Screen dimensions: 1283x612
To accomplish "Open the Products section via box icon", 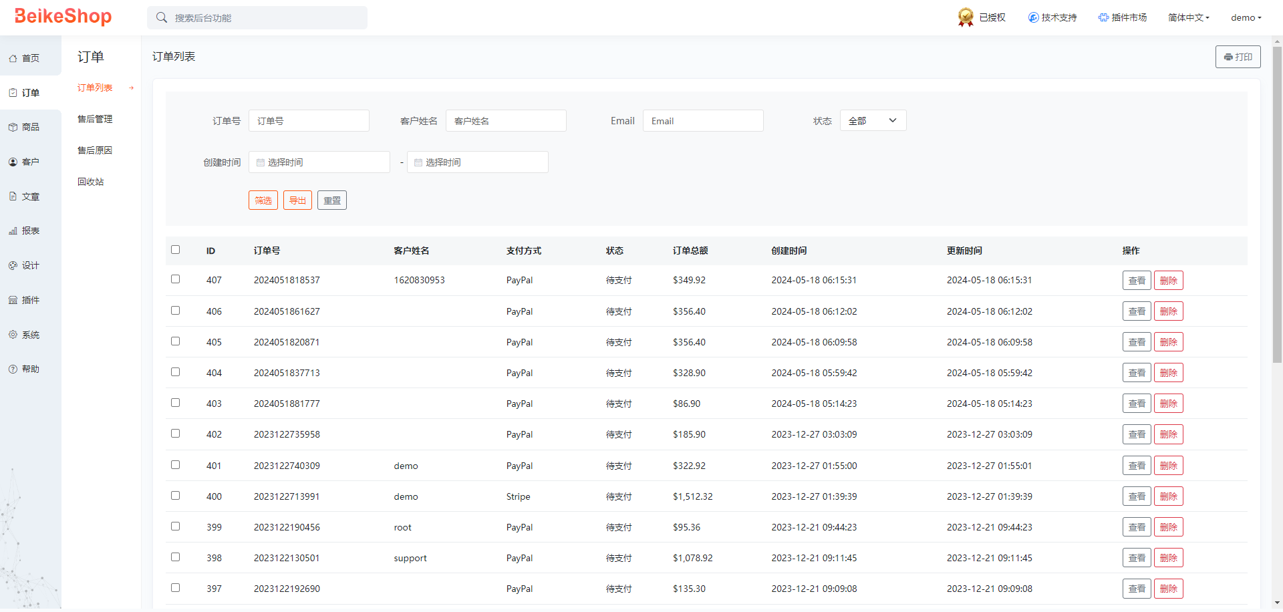I will [x=13, y=128].
